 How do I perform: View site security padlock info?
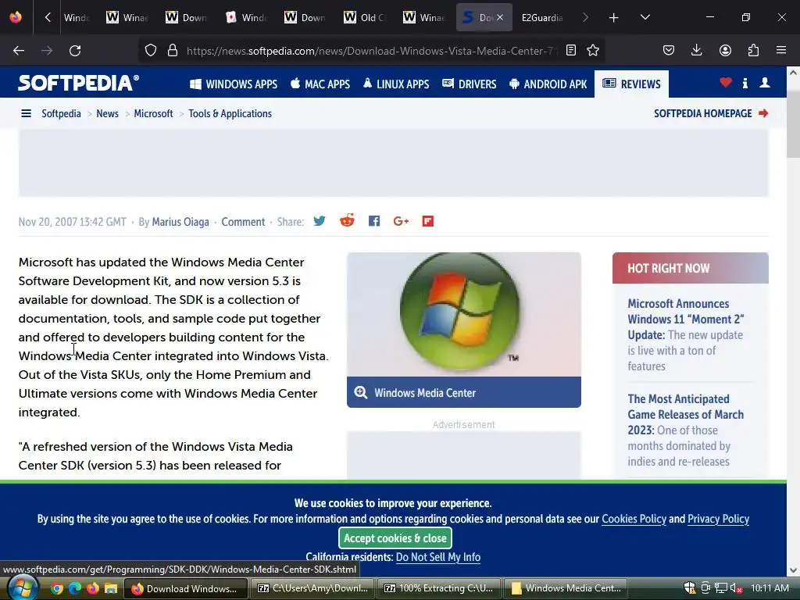(173, 51)
